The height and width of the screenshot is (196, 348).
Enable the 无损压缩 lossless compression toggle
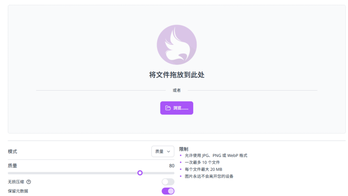[168, 182]
